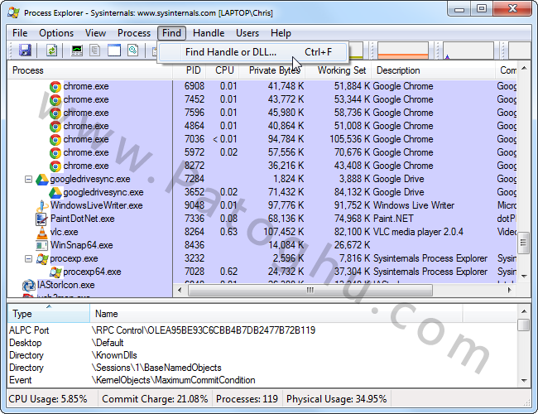
Task: Click the IAStorIcon.exe process icon
Action: [29, 286]
